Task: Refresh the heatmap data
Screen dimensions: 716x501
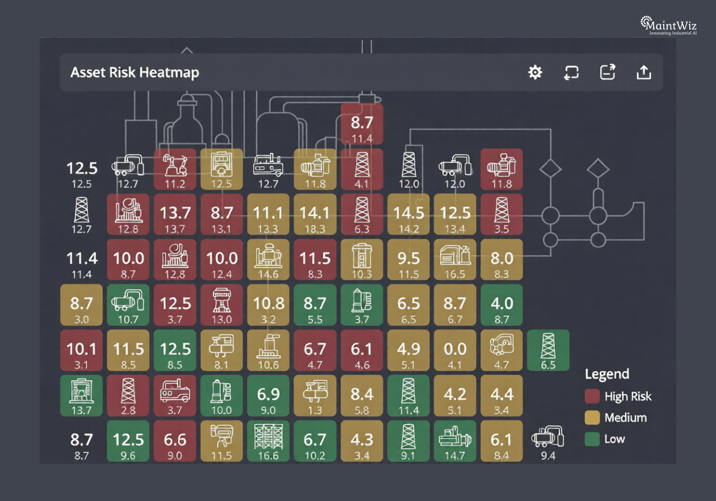Action: tap(571, 72)
